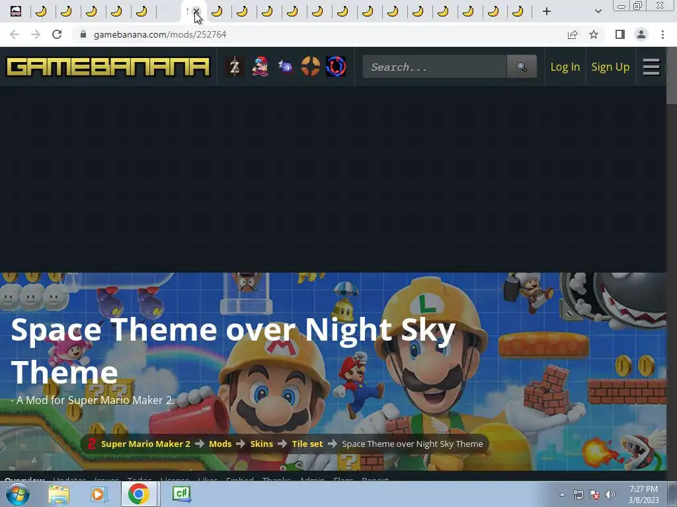Click the red Super Mario Maker 2 breadcrumb icon
Screen dimensions: 677x507
point(91,444)
